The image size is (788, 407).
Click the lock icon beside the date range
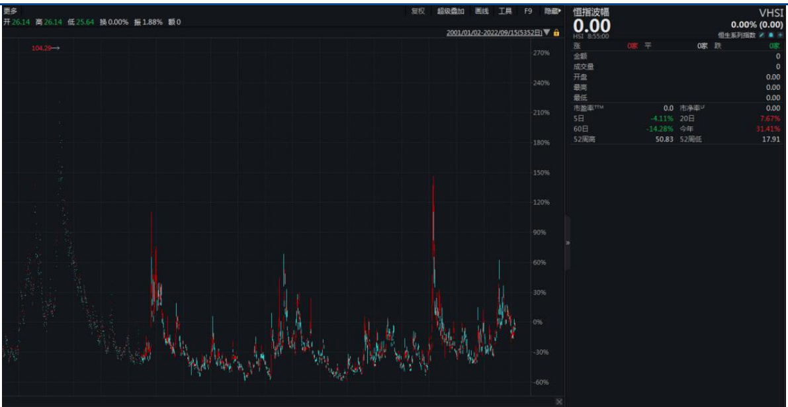tap(556, 32)
